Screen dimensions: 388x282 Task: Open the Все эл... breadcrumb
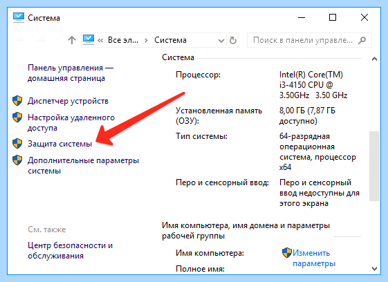[123, 40]
